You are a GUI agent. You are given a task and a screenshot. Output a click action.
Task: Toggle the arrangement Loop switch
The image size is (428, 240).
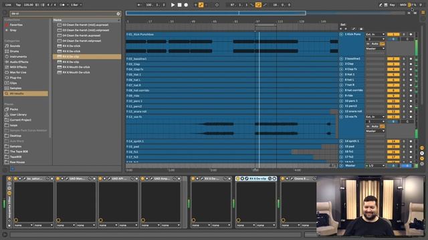(x=258, y=5)
